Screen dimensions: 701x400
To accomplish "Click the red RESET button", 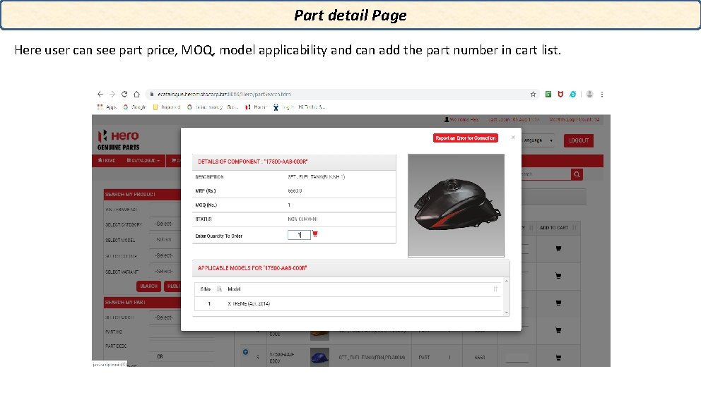I will (x=172, y=286).
